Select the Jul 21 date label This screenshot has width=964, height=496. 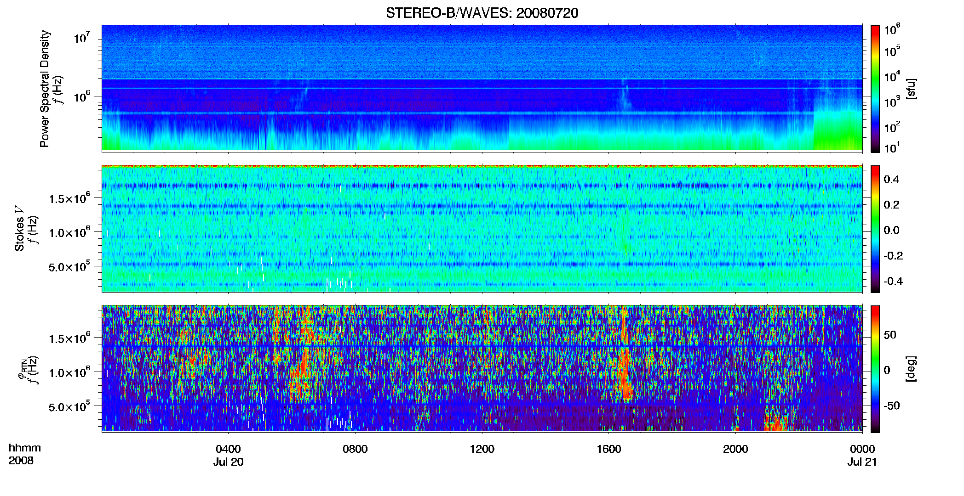click(x=862, y=462)
